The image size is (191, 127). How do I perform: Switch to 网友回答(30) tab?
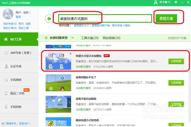tap(112, 38)
